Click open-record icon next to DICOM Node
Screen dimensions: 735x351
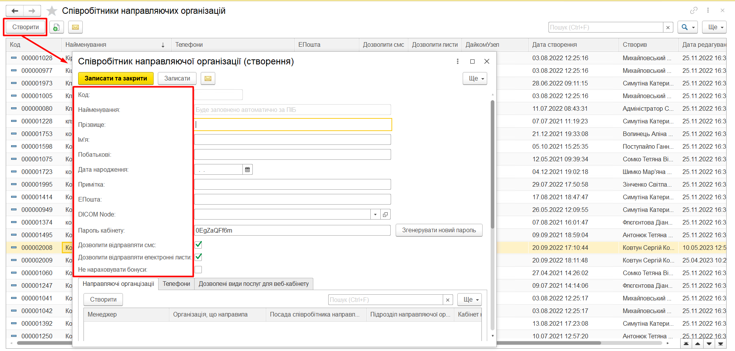pos(385,215)
